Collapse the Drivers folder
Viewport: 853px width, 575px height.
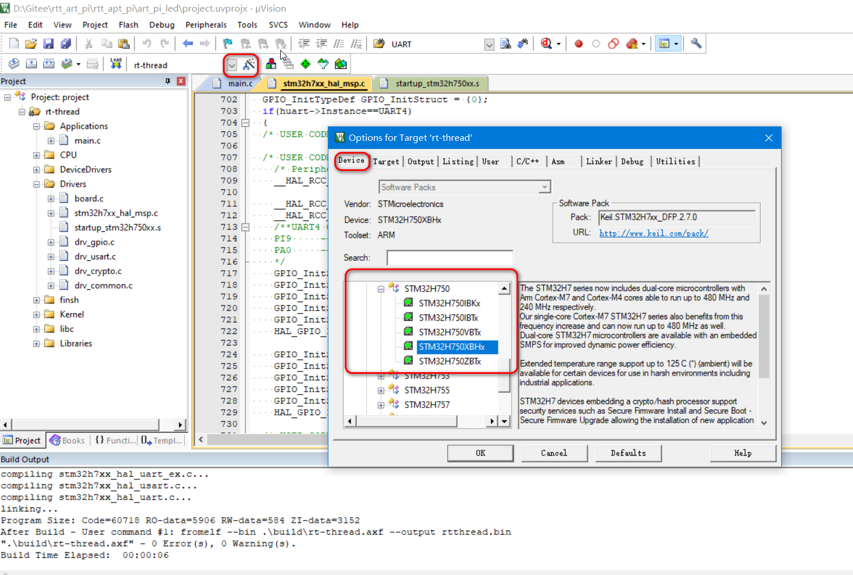click(36, 184)
